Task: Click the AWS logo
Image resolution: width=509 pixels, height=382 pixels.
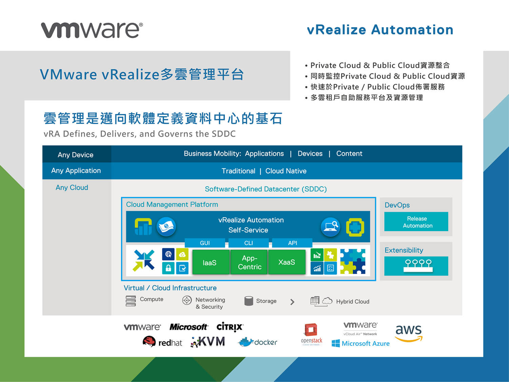Action: (409, 333)
